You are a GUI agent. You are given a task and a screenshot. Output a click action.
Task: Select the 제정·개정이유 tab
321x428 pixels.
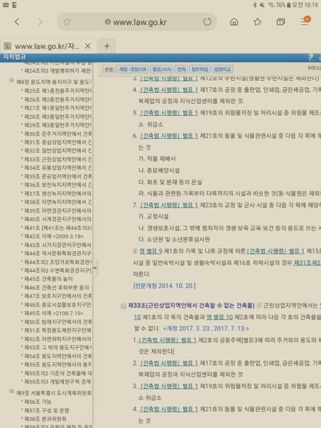pos(133,69)
